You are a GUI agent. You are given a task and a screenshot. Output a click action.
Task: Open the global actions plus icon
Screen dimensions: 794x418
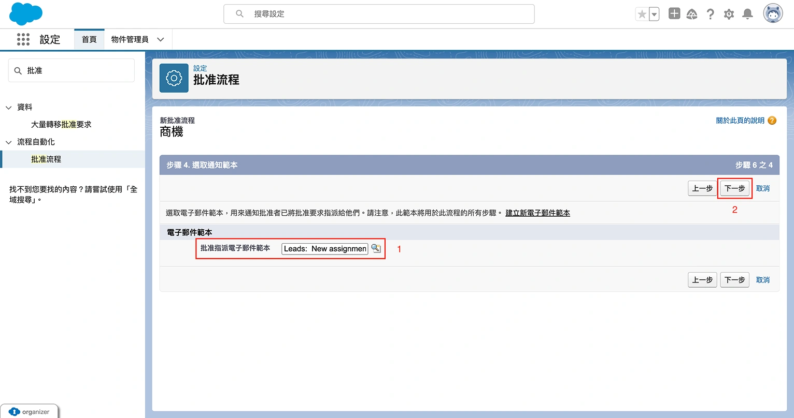[674, 14]
